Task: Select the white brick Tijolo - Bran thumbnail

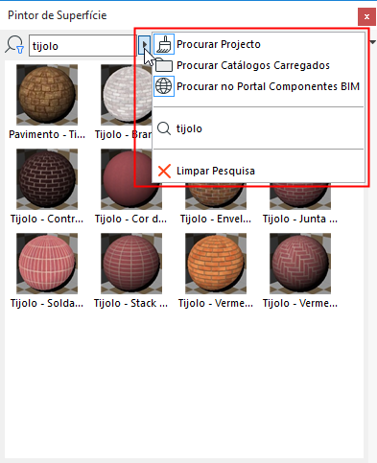Action: point(127,95)
